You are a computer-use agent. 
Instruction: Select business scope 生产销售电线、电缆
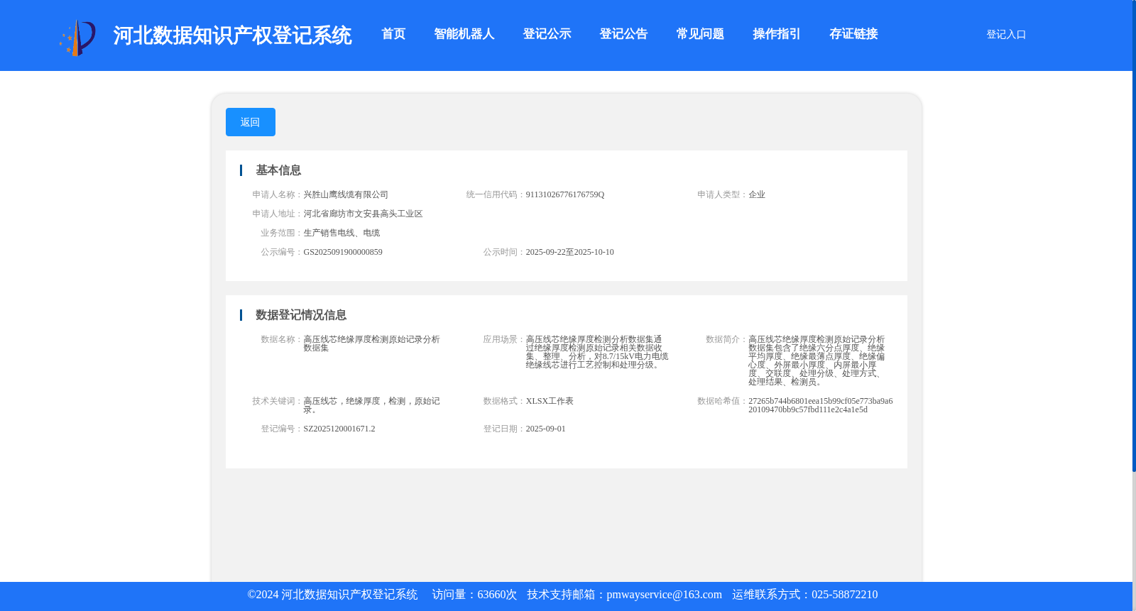point(342,233)
